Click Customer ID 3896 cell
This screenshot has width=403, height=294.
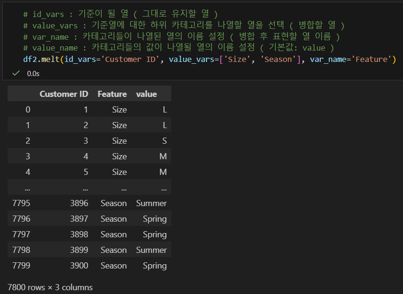pyautogui.click(x=79, y=203)
